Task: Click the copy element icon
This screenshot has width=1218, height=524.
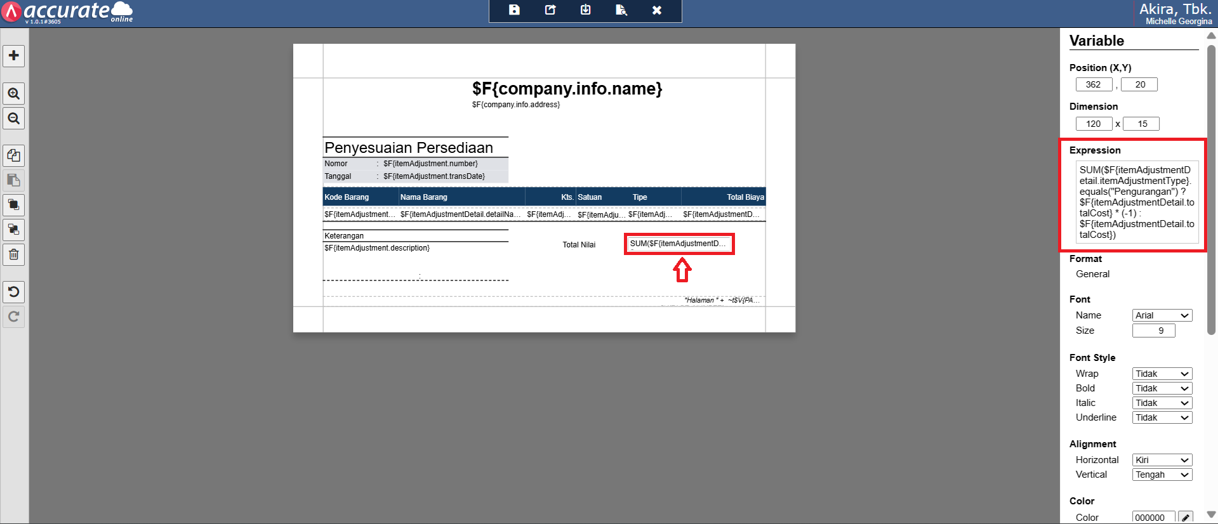Action: pos(14,155)
